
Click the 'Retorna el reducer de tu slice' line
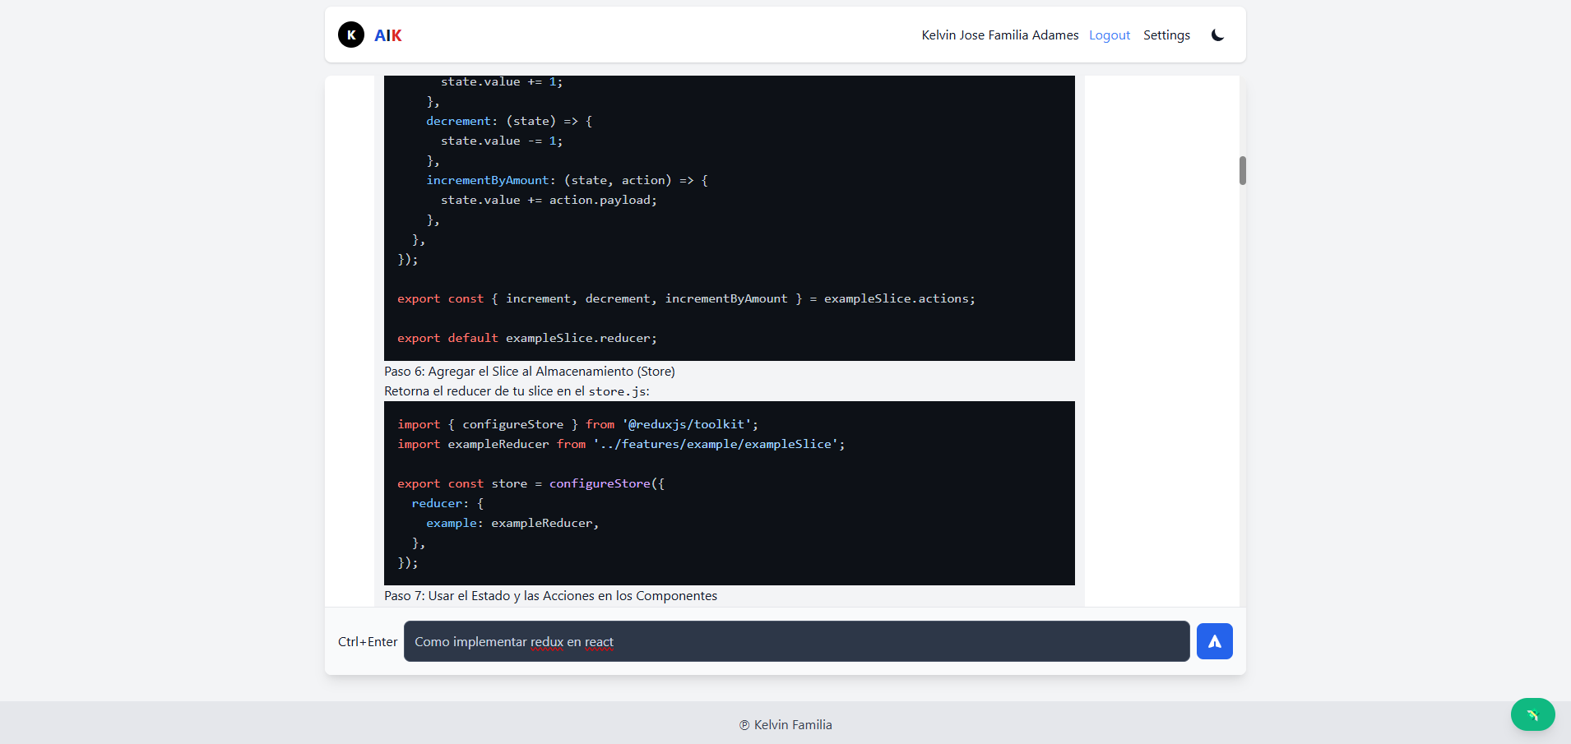tap(517, 391)
